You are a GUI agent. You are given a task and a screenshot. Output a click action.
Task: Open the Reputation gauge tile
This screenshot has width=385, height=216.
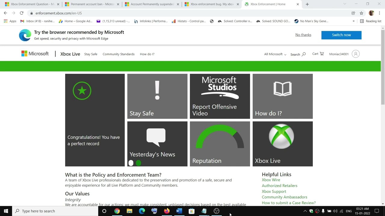(220, 144)
